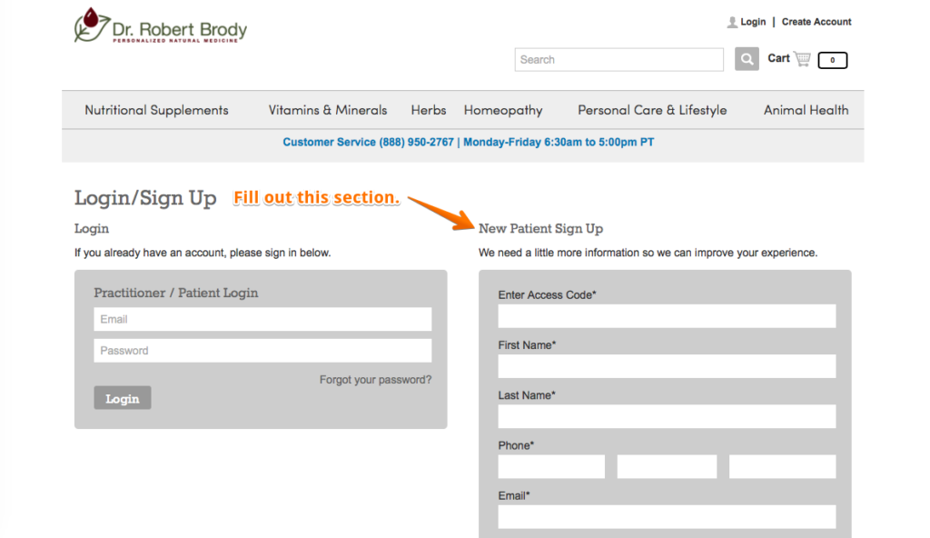This screenshot has width=930, height=538.
Task: Click the Customer Service phone banner
Action: 468,142
